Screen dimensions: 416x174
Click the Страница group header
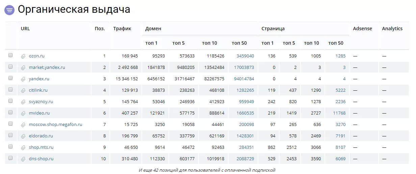[x=273, y=29]
